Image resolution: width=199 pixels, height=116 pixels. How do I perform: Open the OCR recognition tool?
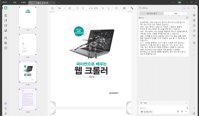coord(194,15)
